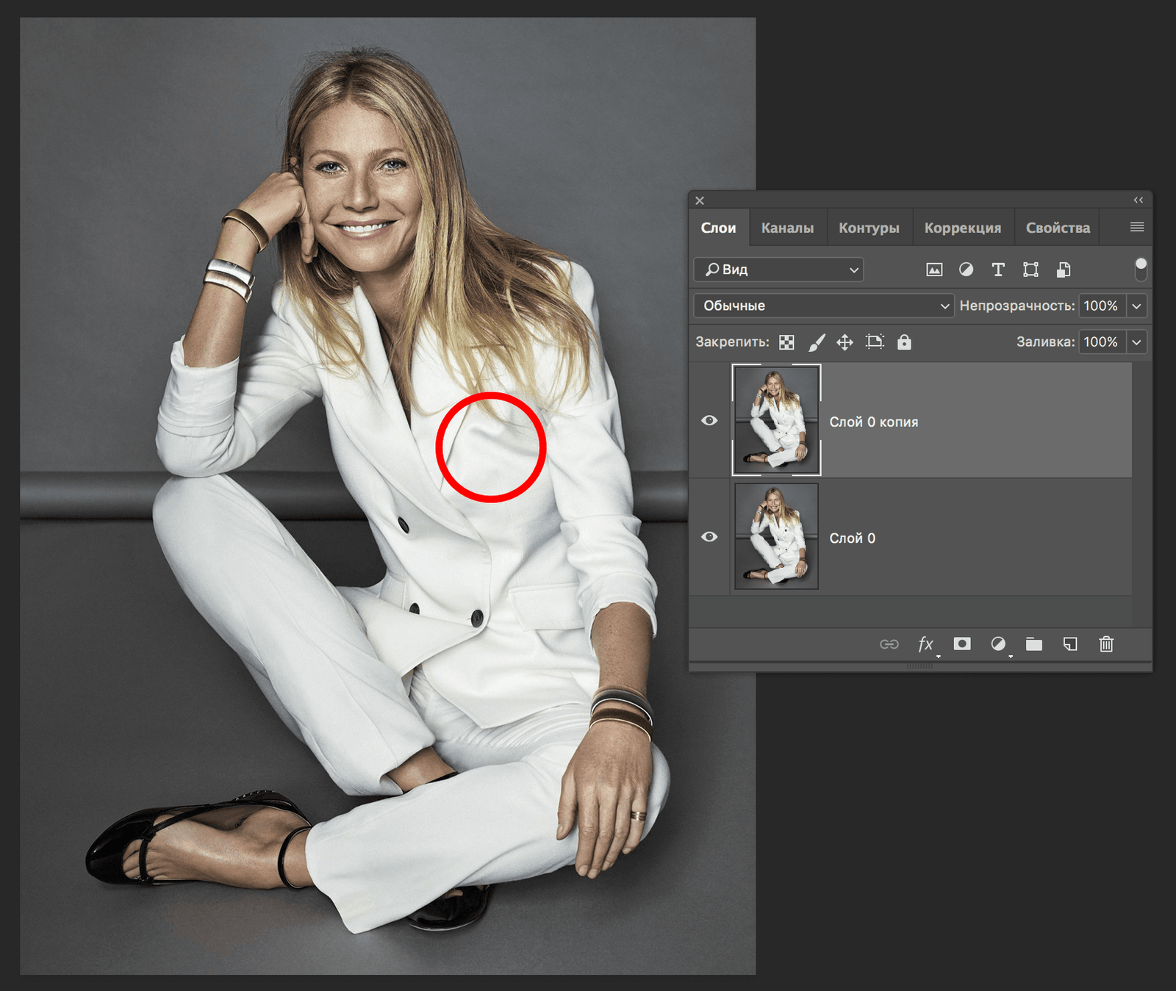Add a layer mask

pos(962,644)
